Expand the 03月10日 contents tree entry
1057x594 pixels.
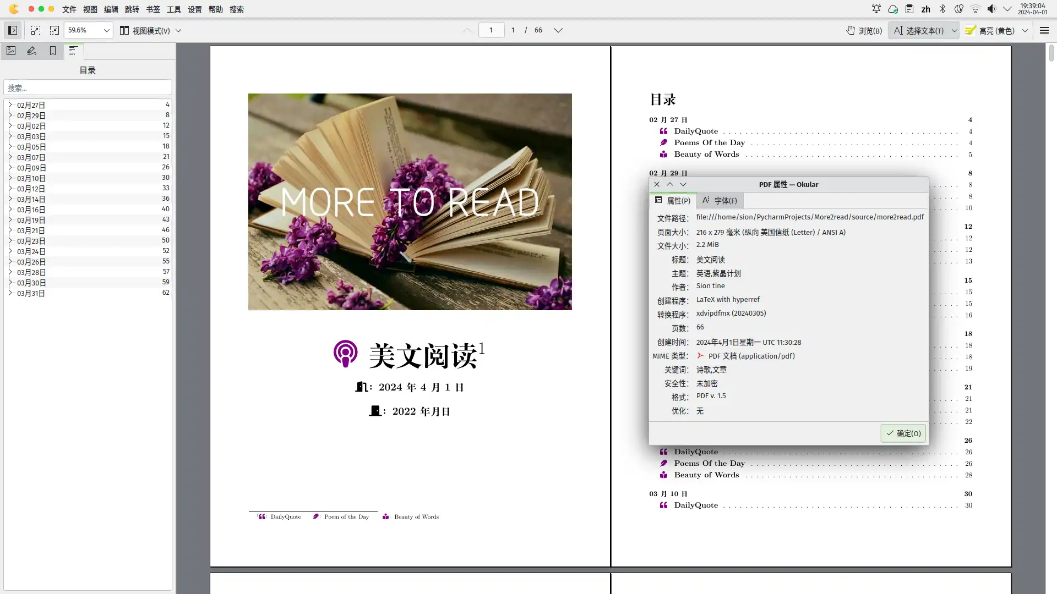pyautogui.click(x=10, y=178)
